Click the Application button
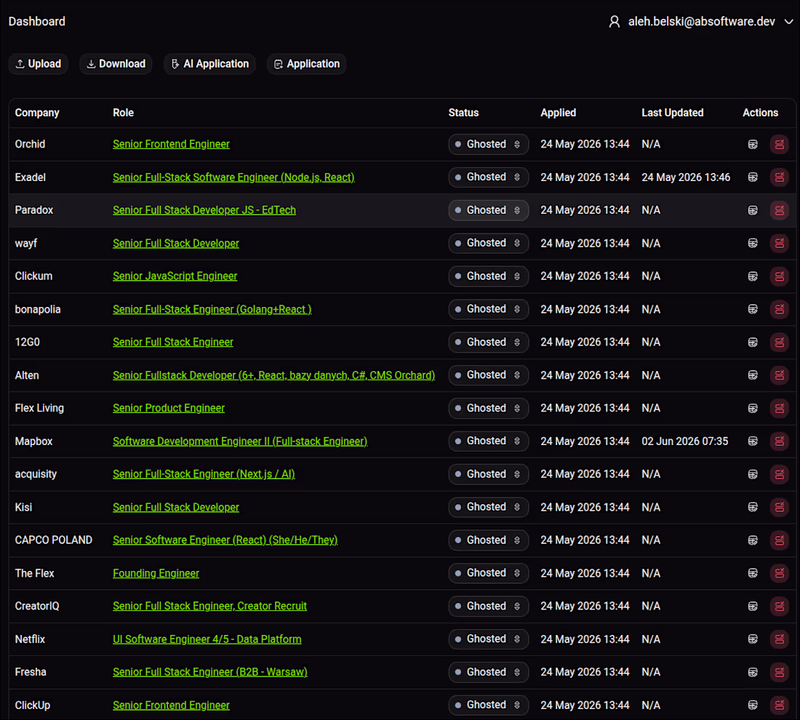 pyautogui.click(x=307, y=64)
